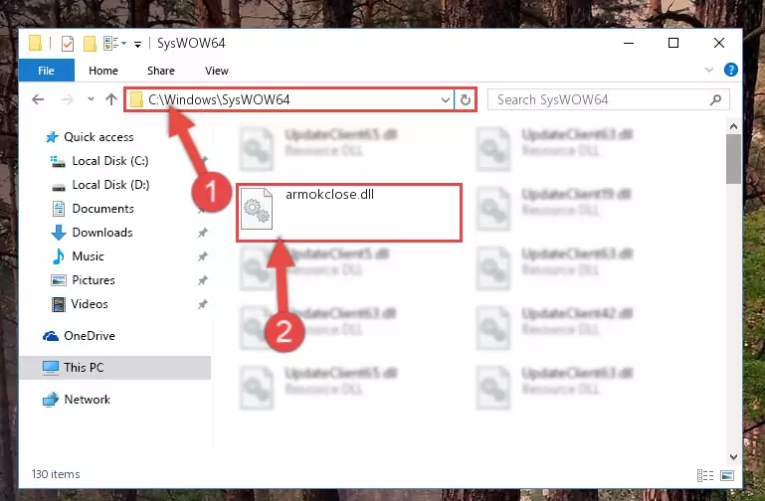Switch to Details view in the status bar
The width and height of the screenshot is (765, 501).
pyautogui.click(x=705, y=475)
